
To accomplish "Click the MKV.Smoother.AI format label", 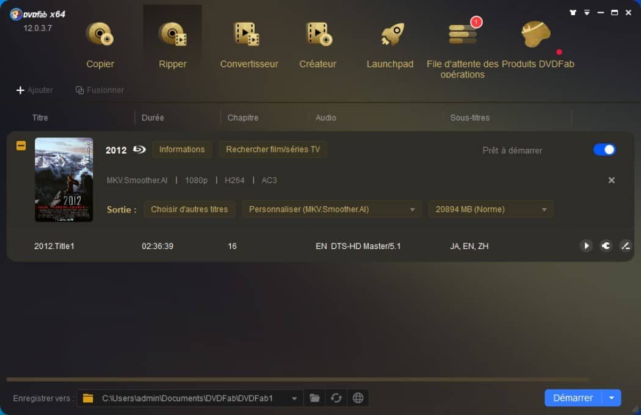I will point(137,180).
